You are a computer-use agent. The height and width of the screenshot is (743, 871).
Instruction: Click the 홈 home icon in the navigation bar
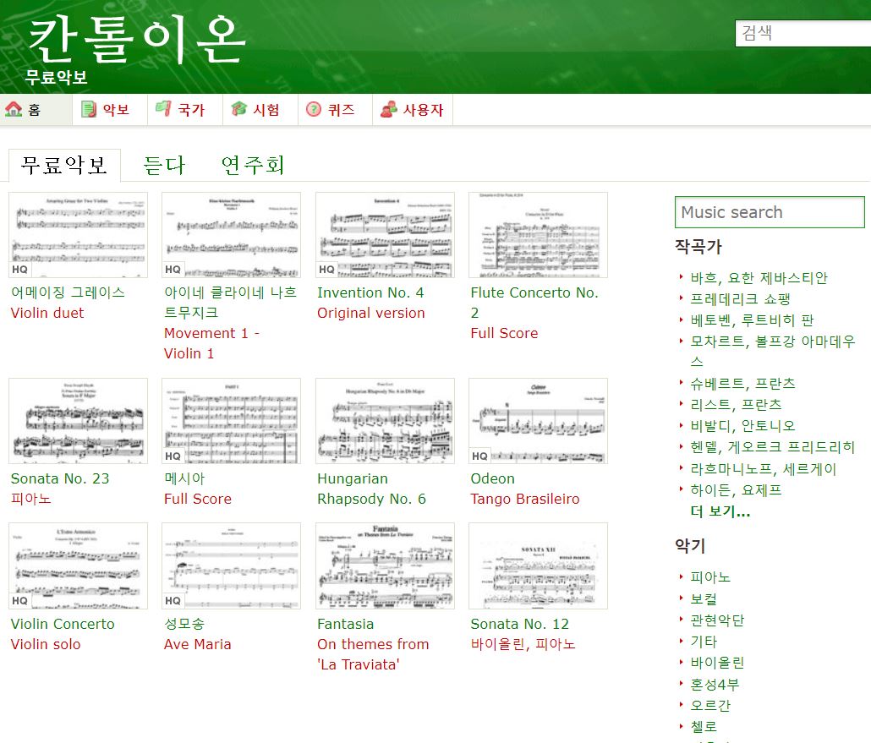coord(12,109)
